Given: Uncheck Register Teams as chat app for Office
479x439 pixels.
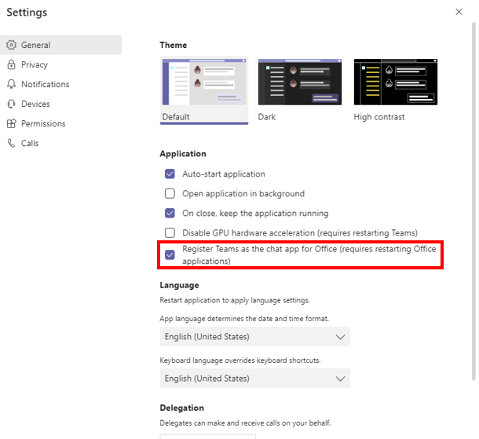Looking at the screenshot, I should [170, 254].
